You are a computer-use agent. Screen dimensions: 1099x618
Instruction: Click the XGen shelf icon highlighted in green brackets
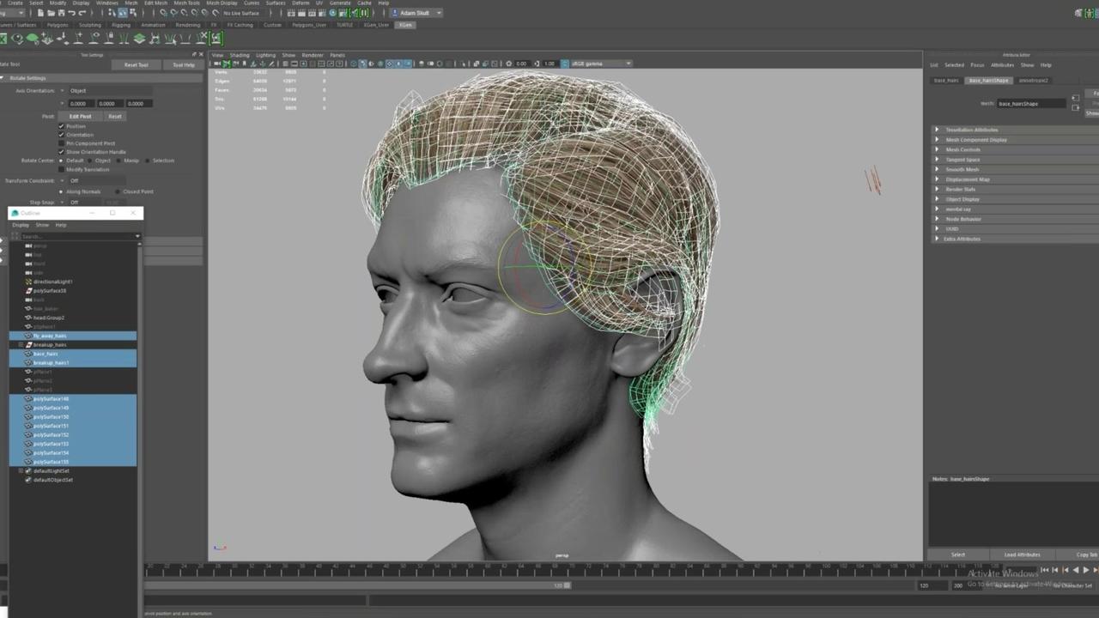[216, 39]
